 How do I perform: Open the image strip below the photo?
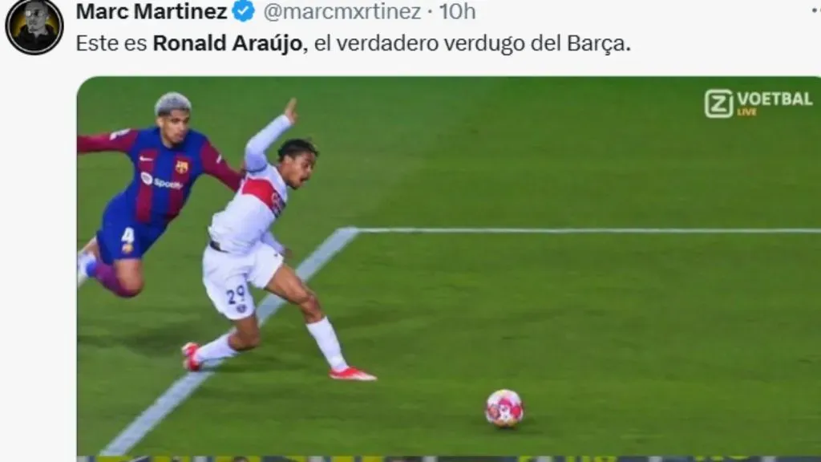pyautogui.click(x=449, y=459)
